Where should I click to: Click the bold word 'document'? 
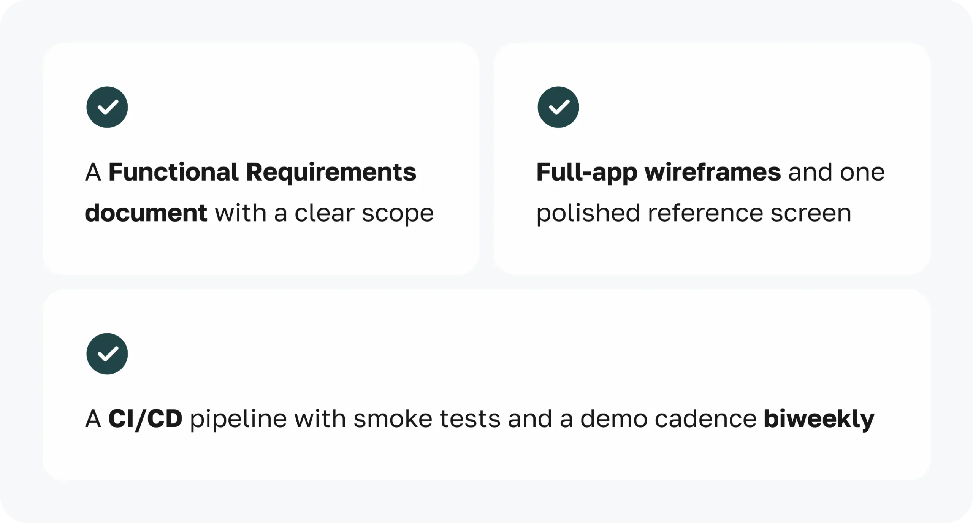tap(146, 212)
